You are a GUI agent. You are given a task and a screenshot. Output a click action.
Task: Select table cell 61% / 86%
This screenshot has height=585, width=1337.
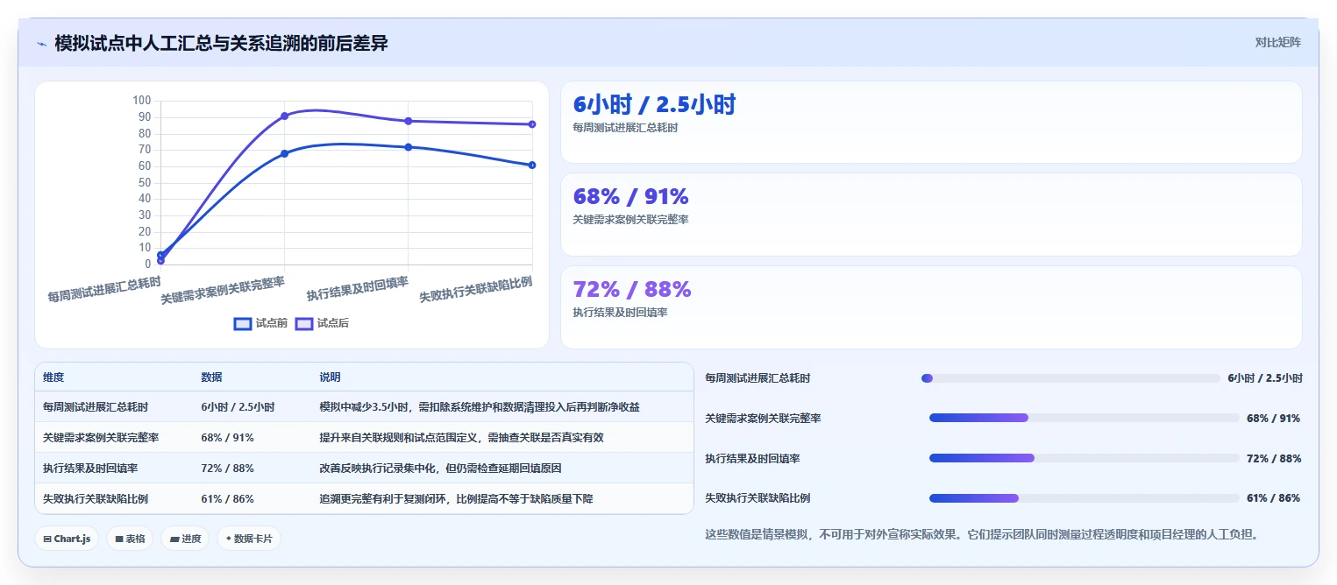click(x=227, y=498)
